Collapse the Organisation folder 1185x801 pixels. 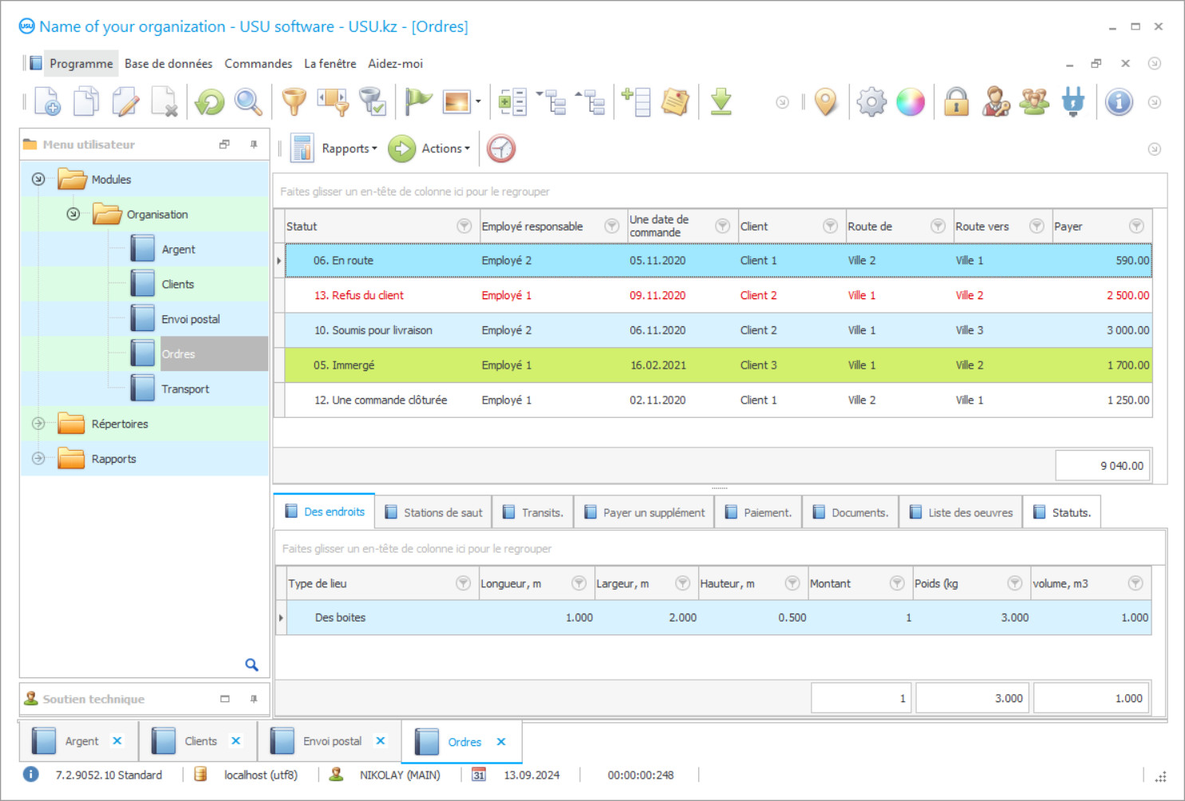coord(73,214)
